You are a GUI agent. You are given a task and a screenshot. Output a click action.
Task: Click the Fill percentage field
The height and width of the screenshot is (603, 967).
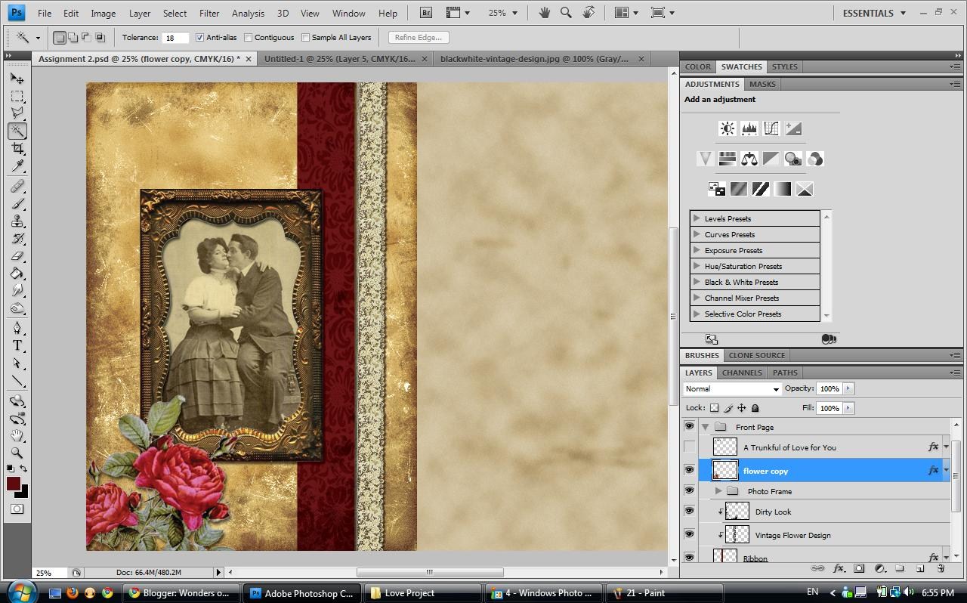829,408
